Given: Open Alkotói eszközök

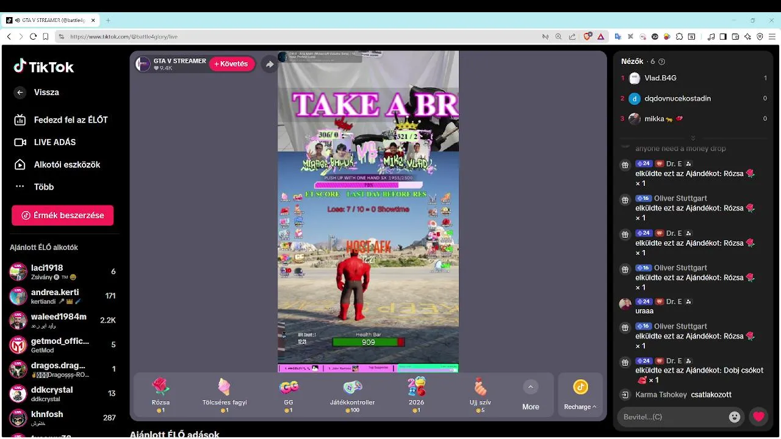Looking at the screenshot, I should click(x=57, y=165).
